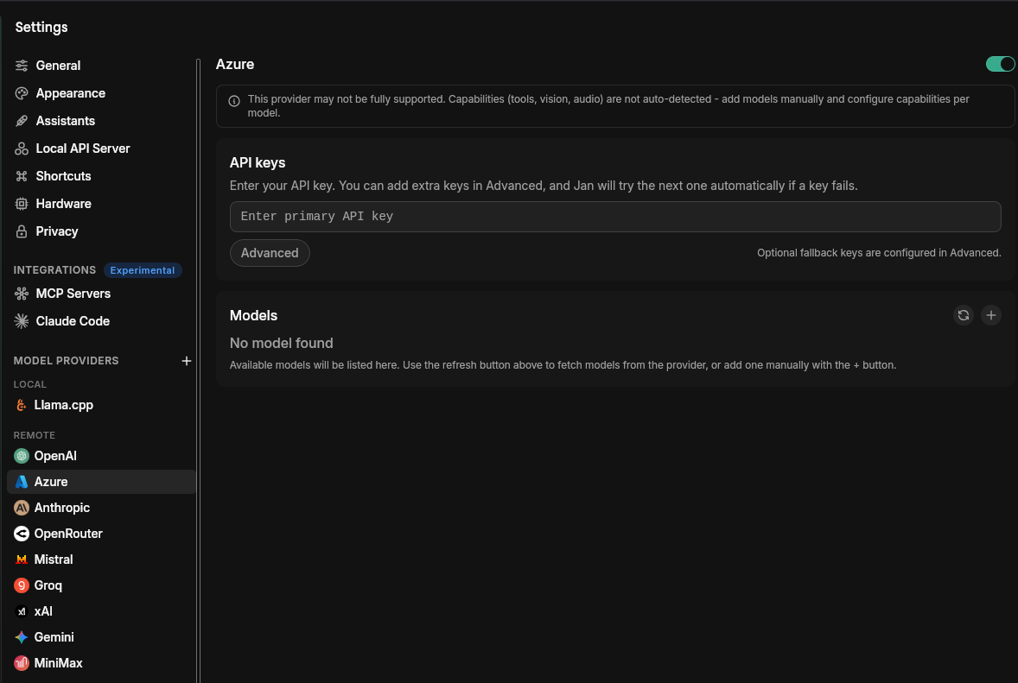Click the Settings title
Screen dimensions: 1018x683
(41, 28)
